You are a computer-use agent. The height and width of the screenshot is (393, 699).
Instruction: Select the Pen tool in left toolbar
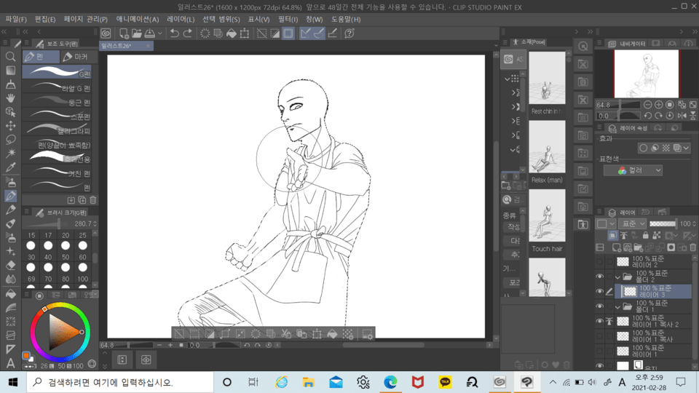pyautogui.click(x=10, y=196)
